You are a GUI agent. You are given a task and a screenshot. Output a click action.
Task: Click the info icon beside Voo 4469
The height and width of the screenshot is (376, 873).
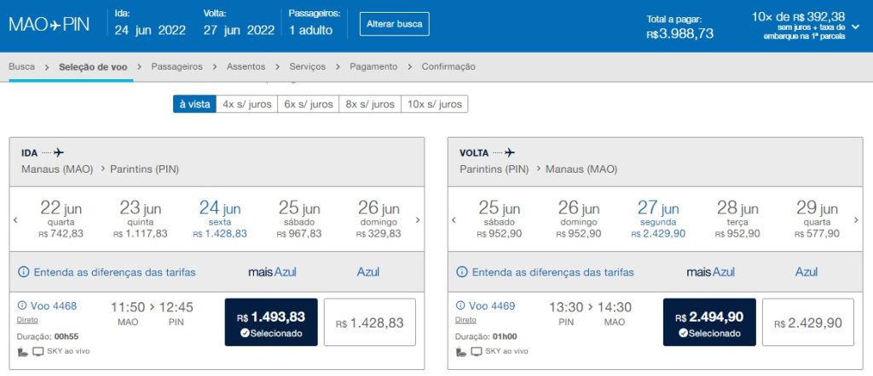(461, 305)
